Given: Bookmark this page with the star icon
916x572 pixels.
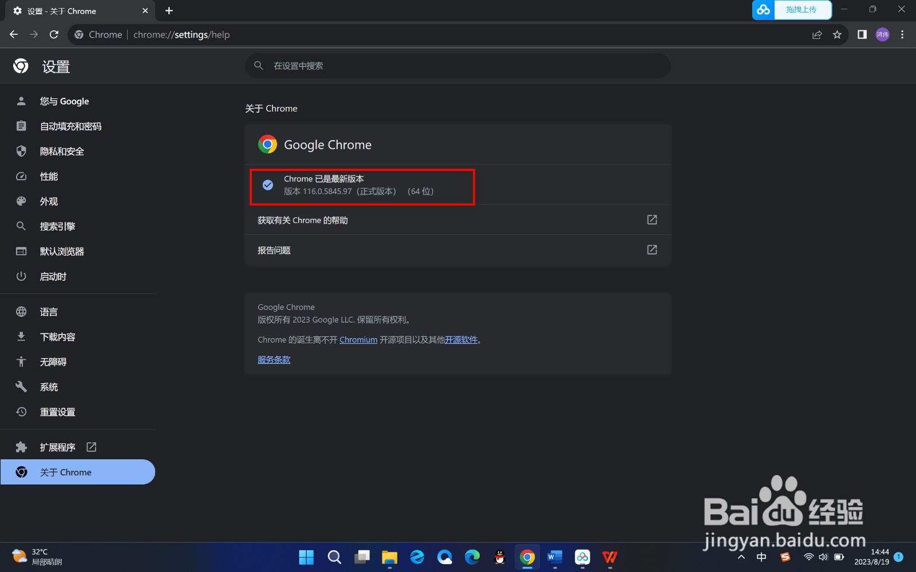Looking at the screenshot, I should click(837, 34).
